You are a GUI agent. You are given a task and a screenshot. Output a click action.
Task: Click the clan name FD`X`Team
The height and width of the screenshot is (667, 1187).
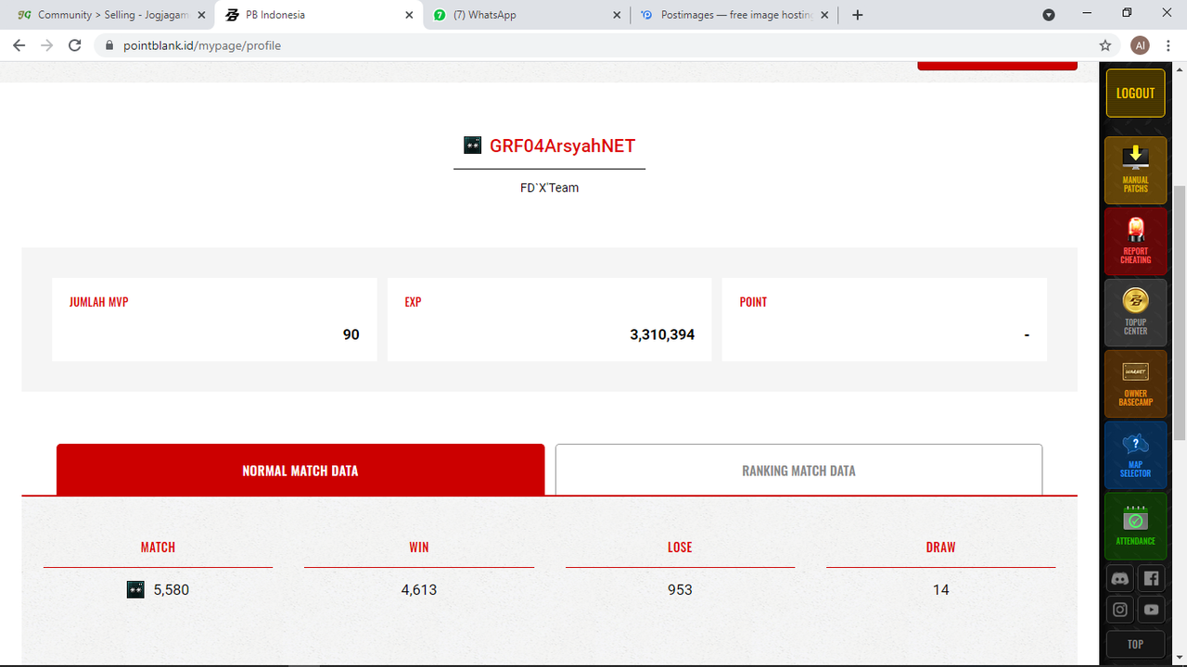549,187
